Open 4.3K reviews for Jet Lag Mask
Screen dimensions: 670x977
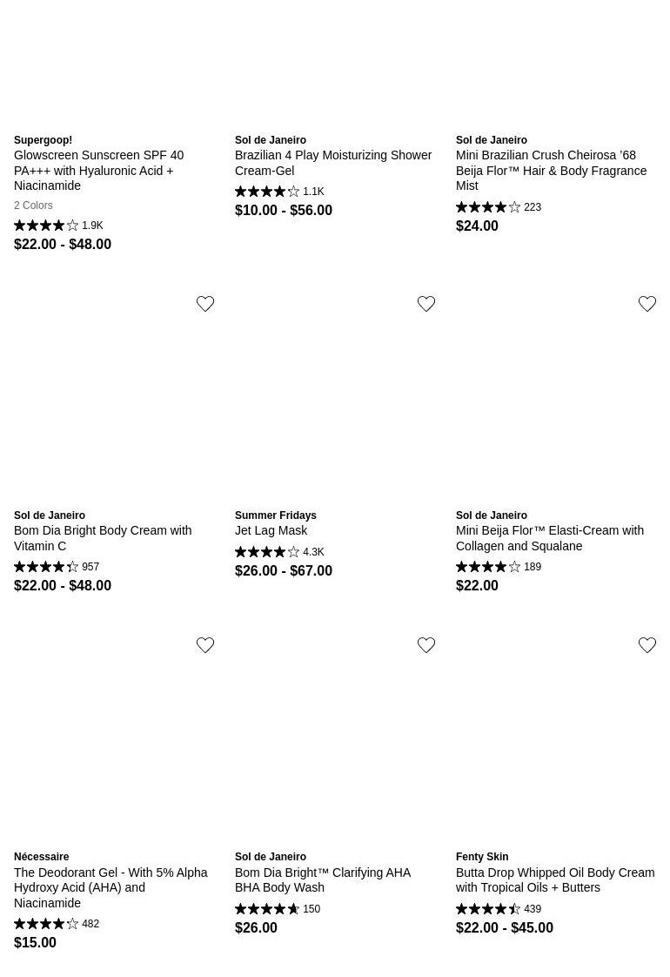pyautogui.click(x=313, y=552)
